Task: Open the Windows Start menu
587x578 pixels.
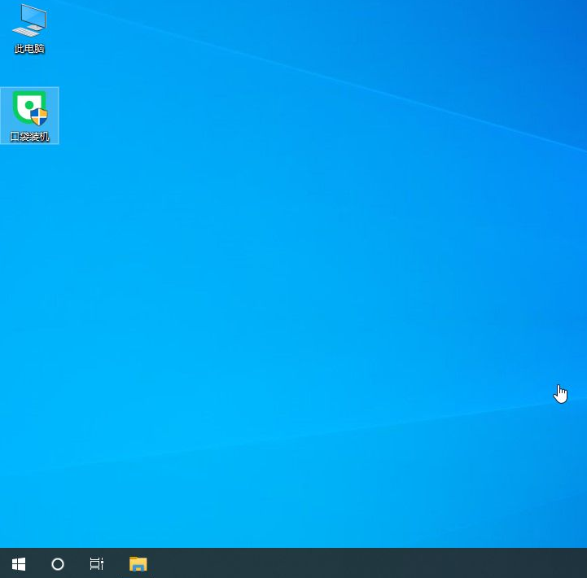Action: click(19, 564)
